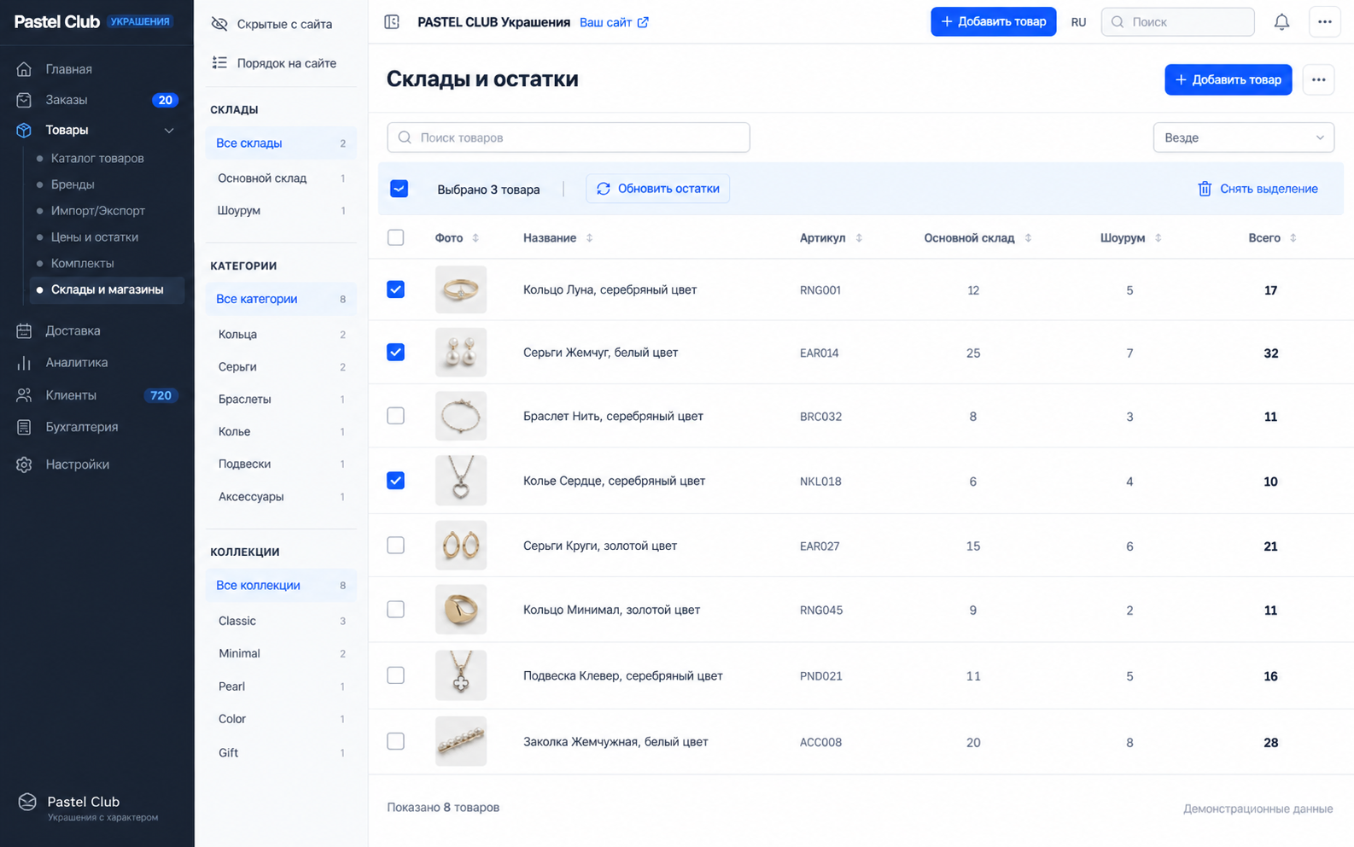
Task: Toggle the sidebar panel icon next to the store name
Action: tap(392, 22)
